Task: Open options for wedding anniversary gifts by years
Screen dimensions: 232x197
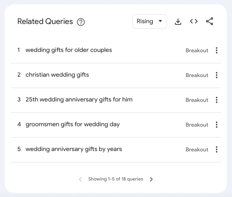Action: coord(217,149)
